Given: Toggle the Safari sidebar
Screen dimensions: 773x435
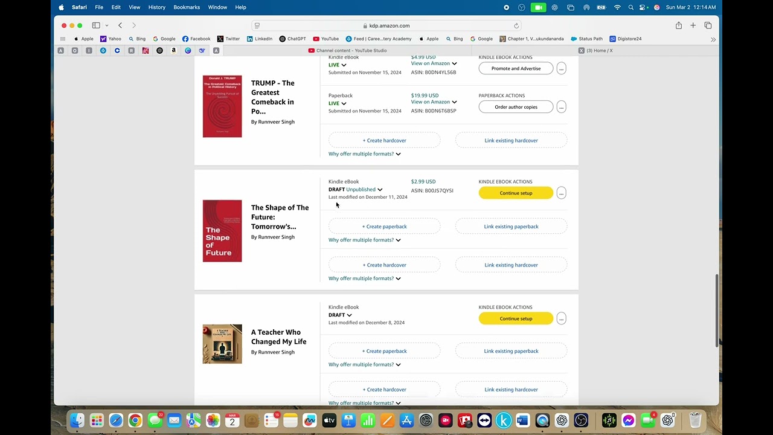Looking at the screenshot, I should tap(96, 25).
